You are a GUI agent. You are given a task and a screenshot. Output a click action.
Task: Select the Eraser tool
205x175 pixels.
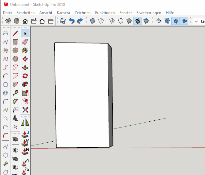pos(25,42)
